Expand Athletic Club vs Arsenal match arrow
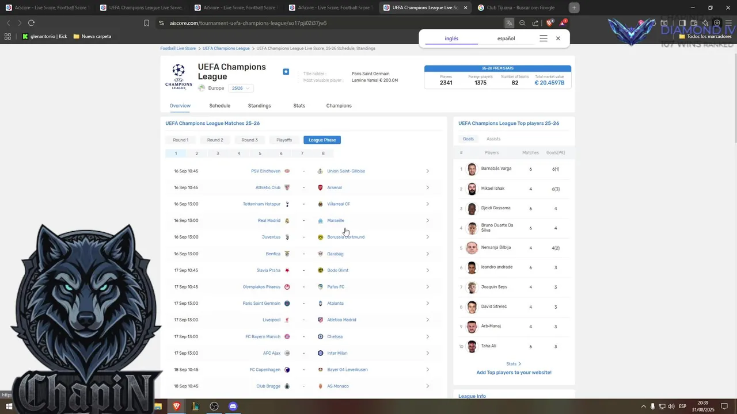The height and width of the screenshot is (414, 737). pyautogui.click(x=427, y=187)
